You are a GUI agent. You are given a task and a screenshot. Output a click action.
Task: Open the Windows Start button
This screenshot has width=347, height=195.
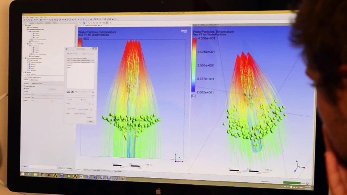pyautogui.click(x=23, y=174)
